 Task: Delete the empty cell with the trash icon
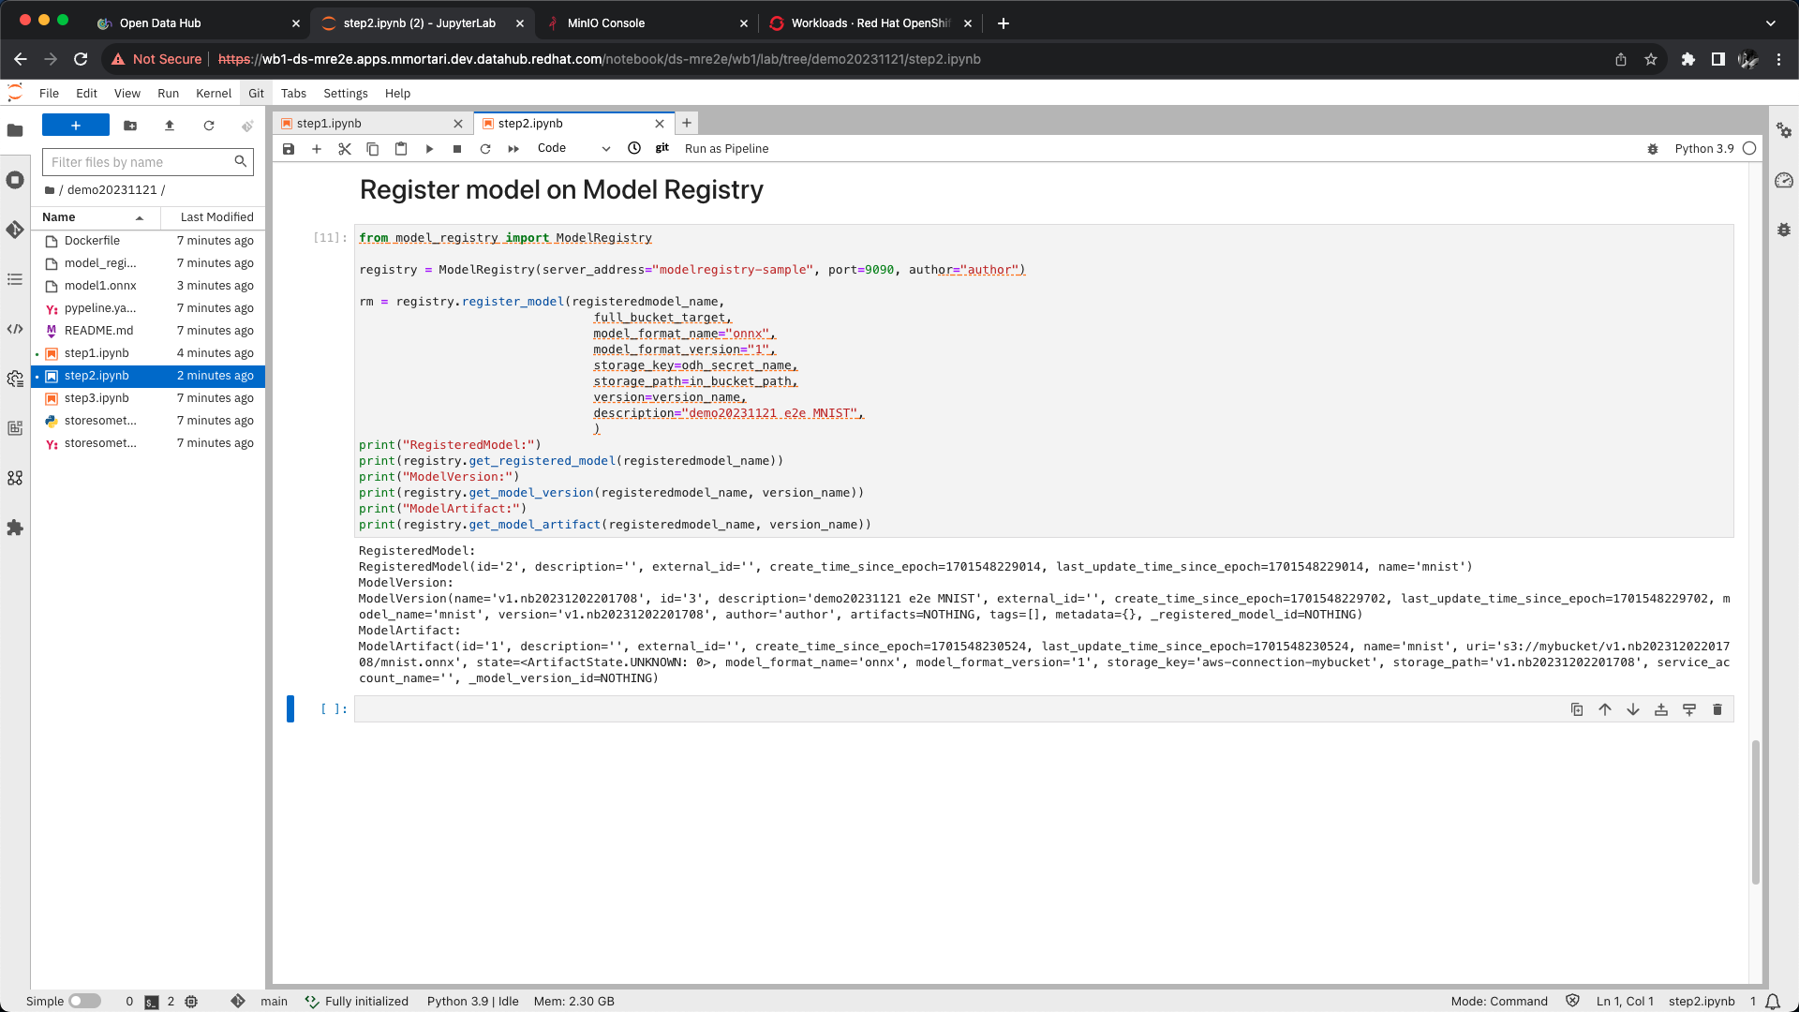(1717, 709)
